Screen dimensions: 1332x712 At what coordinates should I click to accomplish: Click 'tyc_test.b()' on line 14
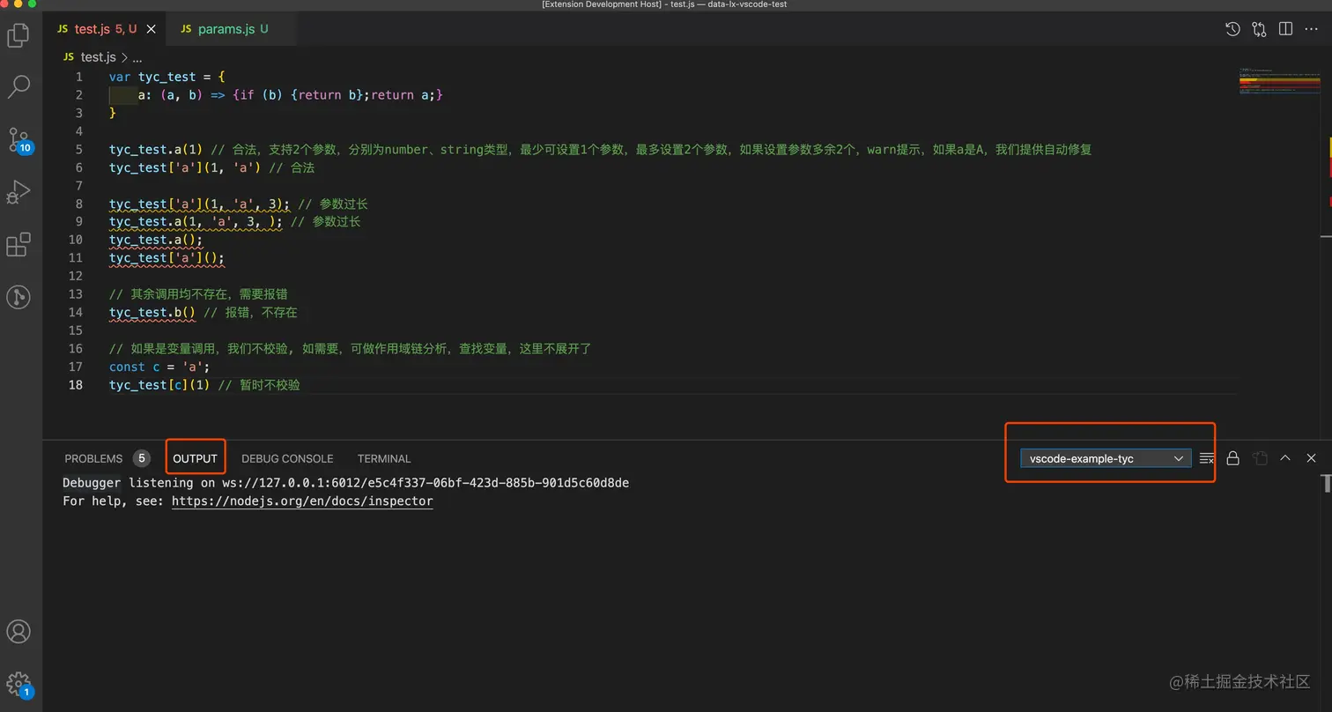pos(152,312)
